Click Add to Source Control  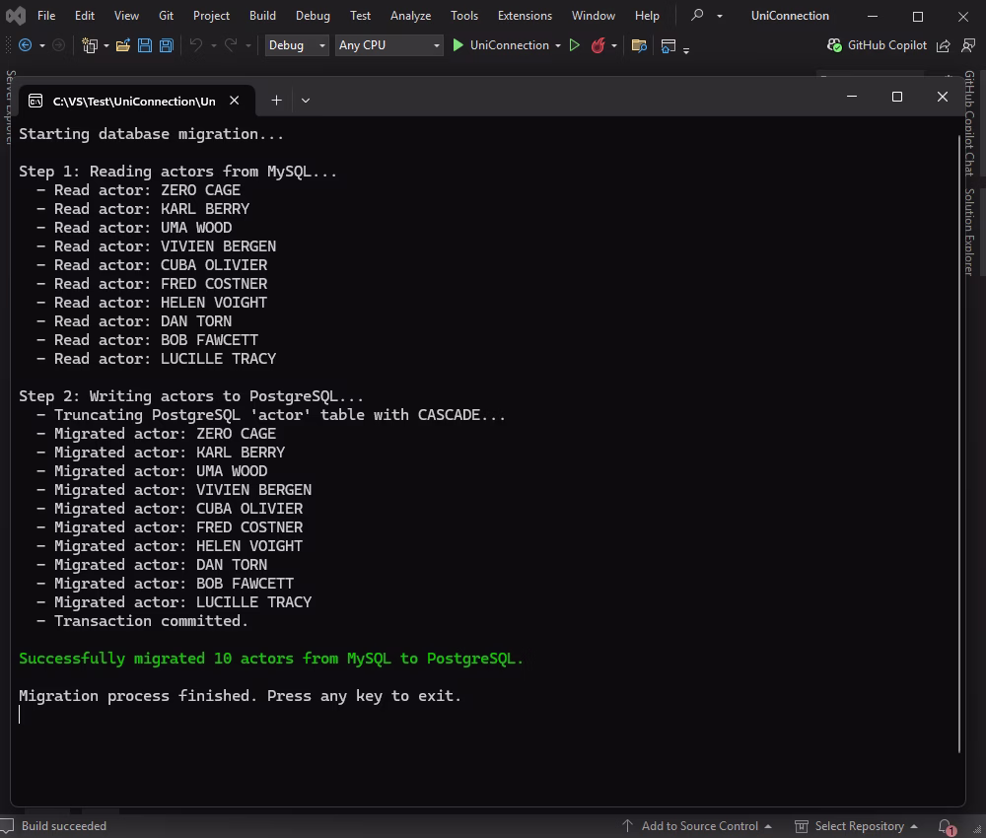[x=697, y=826]
